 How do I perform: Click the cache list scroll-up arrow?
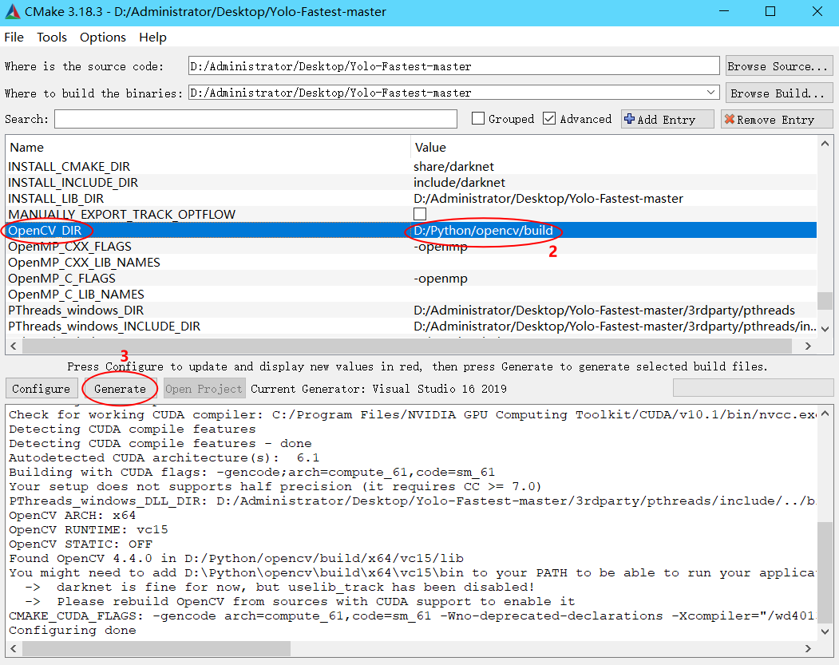tap(825, 144)
